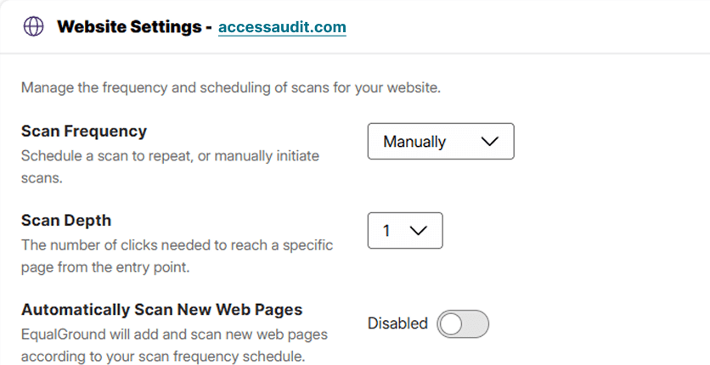Click the 'EqualGround will add and scan' description
Viewport: 710px width, 365px height.
(x=174, y=334)
